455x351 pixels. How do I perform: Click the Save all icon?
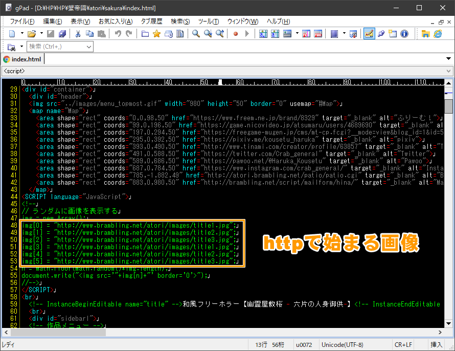pos(62,34)
